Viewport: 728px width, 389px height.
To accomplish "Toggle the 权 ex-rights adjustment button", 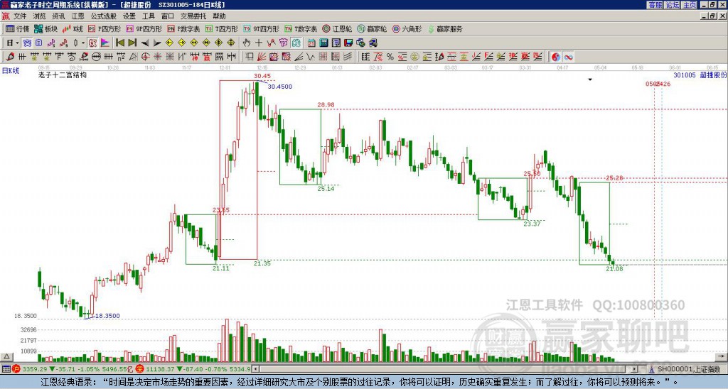I will click(92, 43).
